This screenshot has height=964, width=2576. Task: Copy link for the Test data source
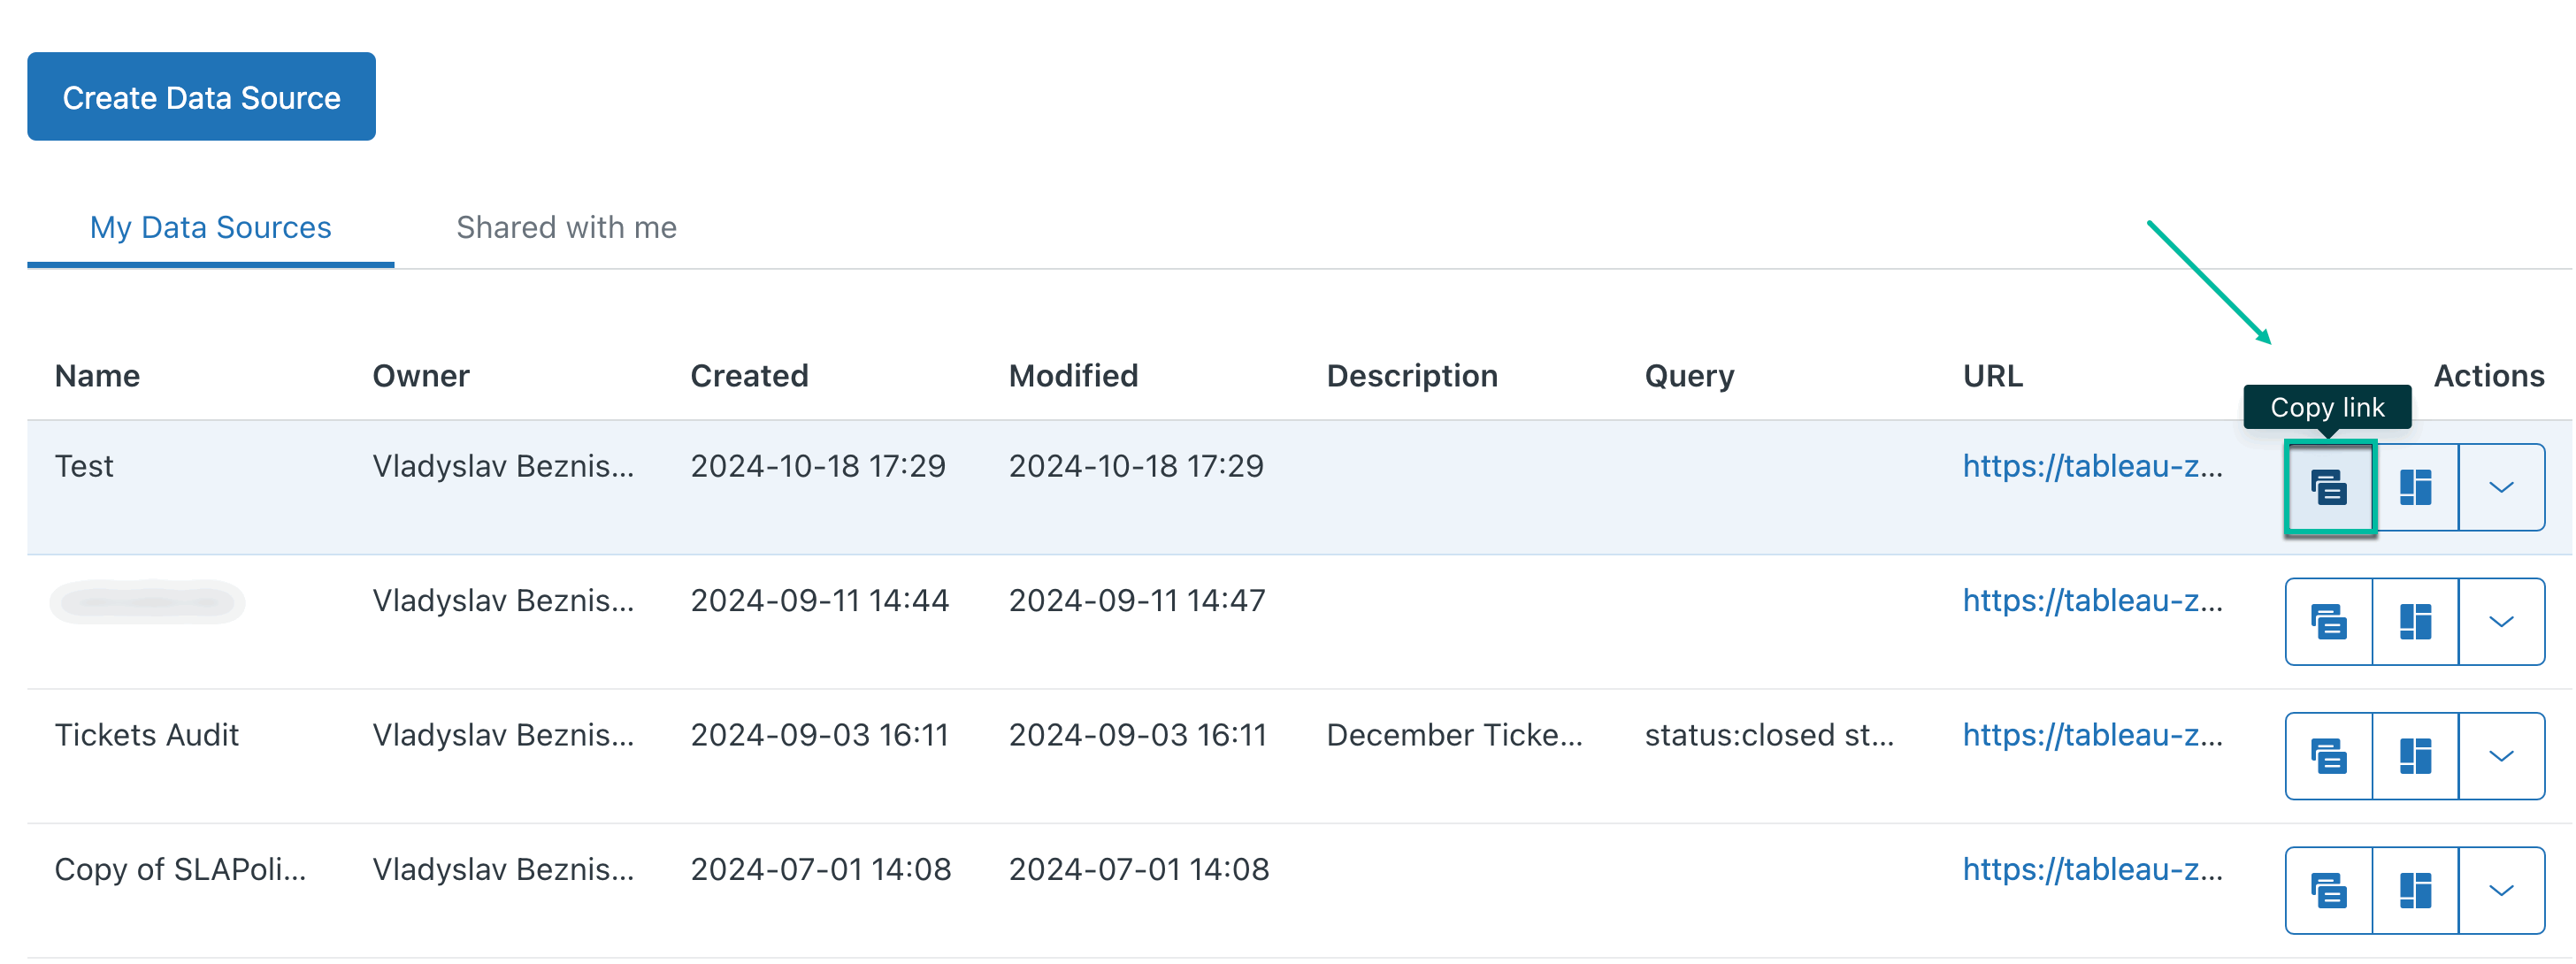tap(2329, 487)
